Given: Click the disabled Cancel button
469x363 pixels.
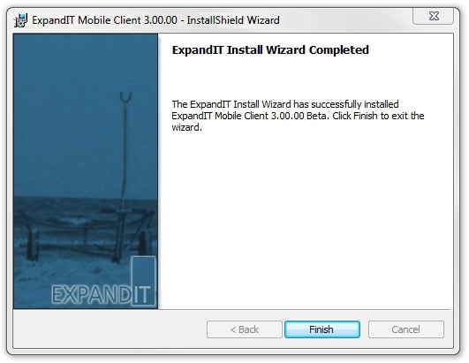Looking at the screenshot, I should tap(406, 329).
